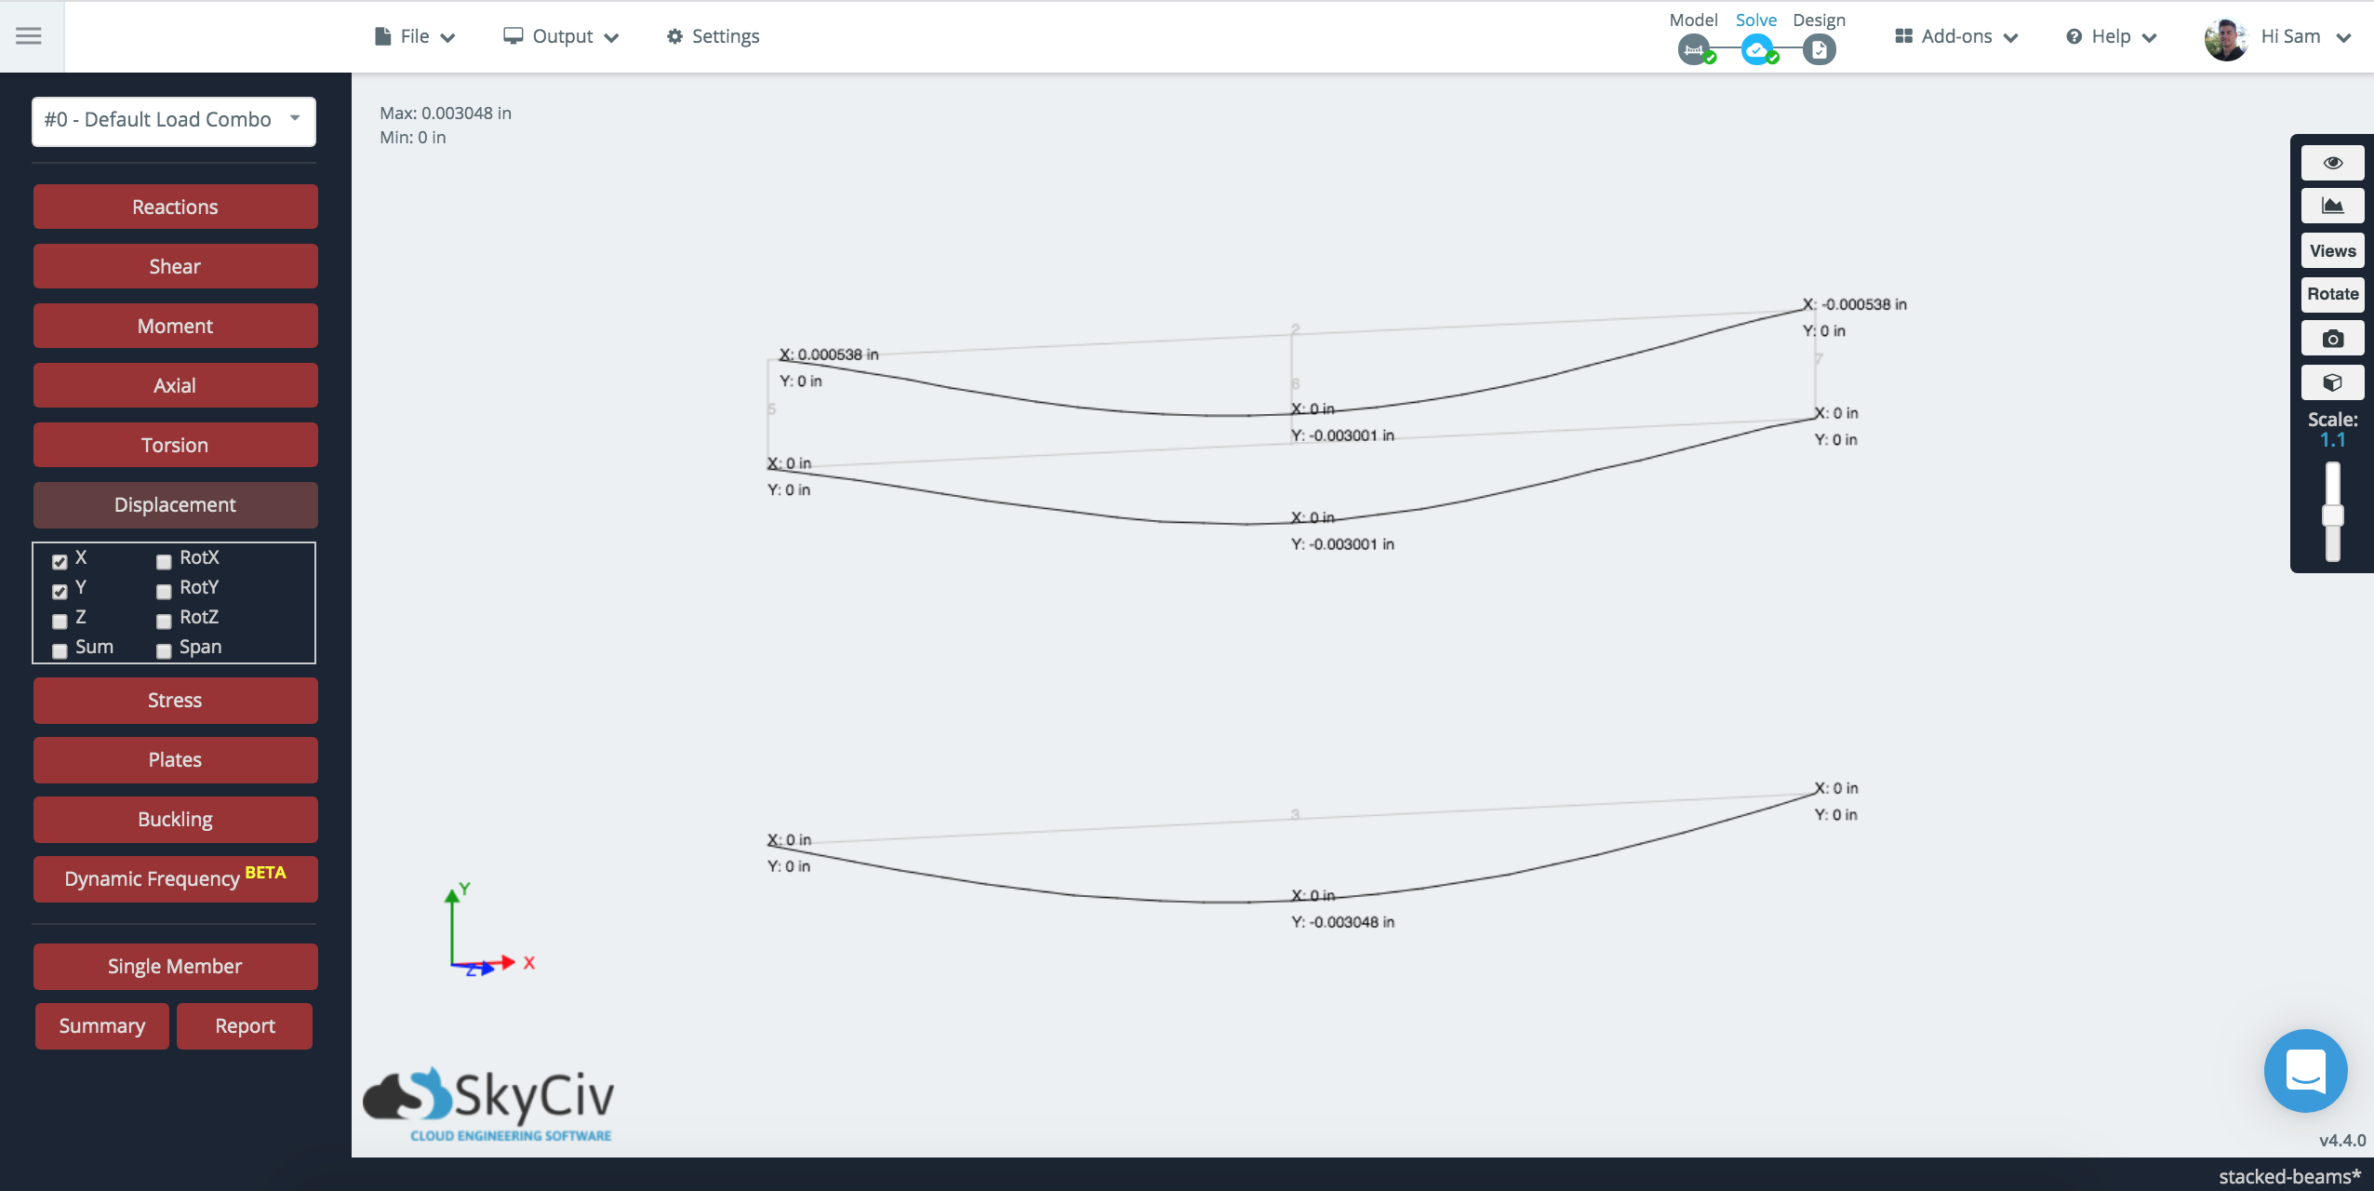Click the Stress results button
2374x1191 pixels.
(171, 699)
